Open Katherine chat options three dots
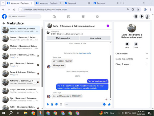The height and width of the screenshot is (116, 154). point(34,82)
